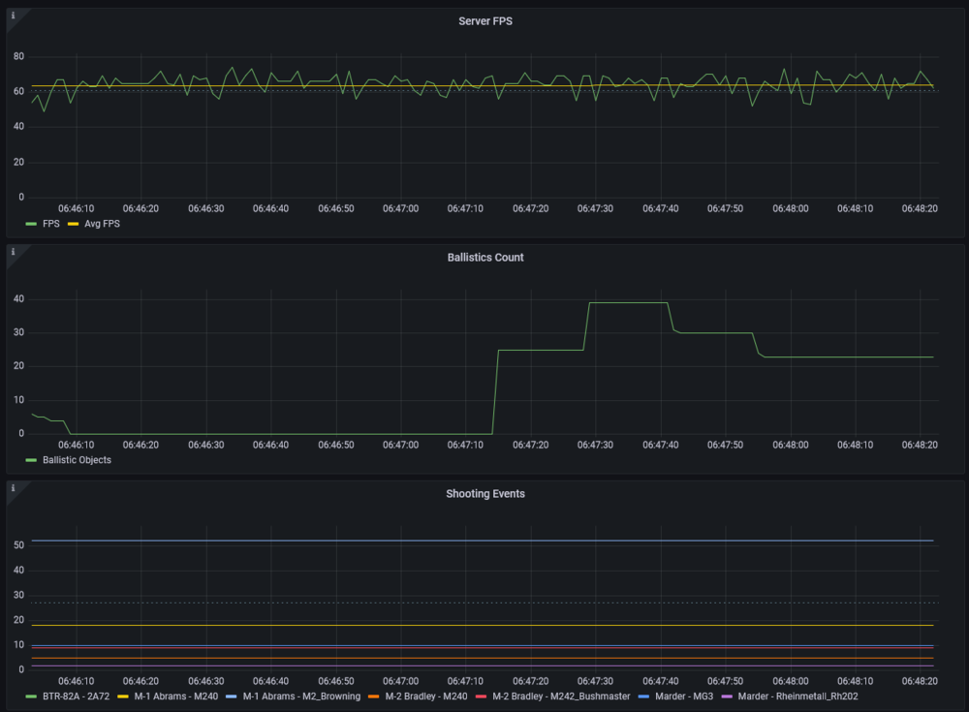Click the blue Marder - MG3 color swatch
This screenshot has width=969, height=712.
pos(643,697)
